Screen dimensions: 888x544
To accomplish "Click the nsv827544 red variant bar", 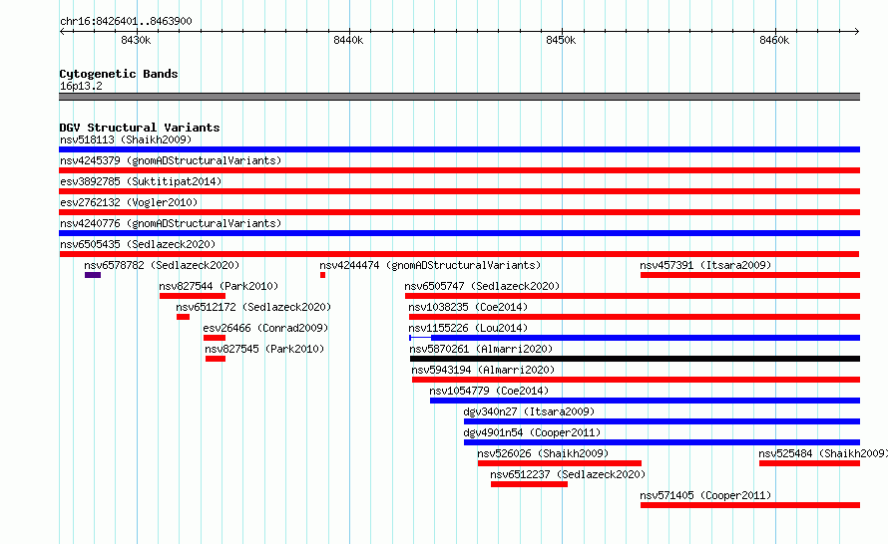I will tap(193, 296).
